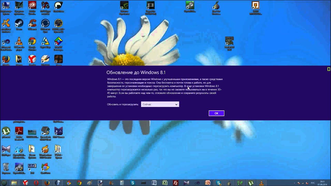Select the CCleaner desktop icon
Viewport: 331px width, 186px height.
click(32, 25)
